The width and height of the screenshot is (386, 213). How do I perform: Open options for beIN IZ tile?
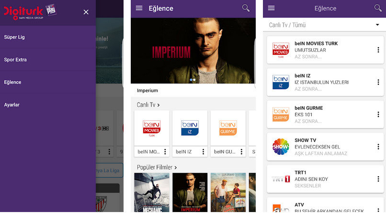click(204, 152)
